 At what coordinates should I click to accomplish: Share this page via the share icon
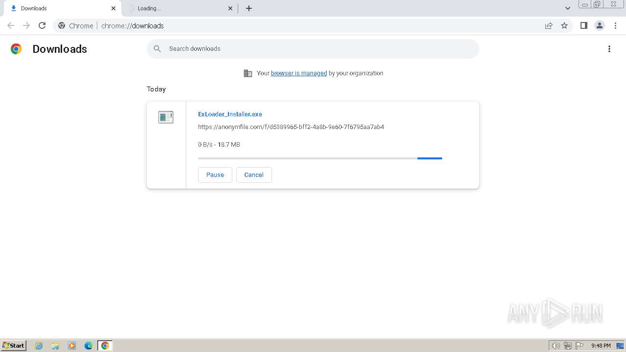(549, 26)
